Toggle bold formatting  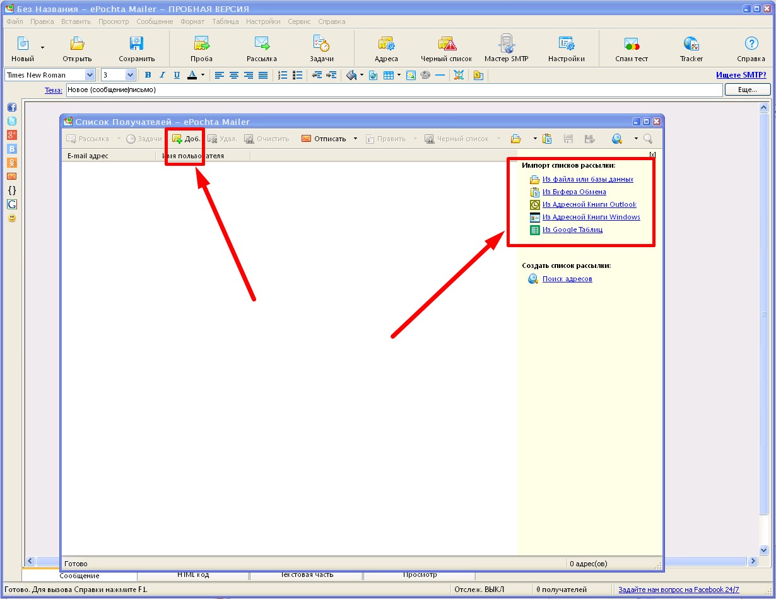[148, 75]
